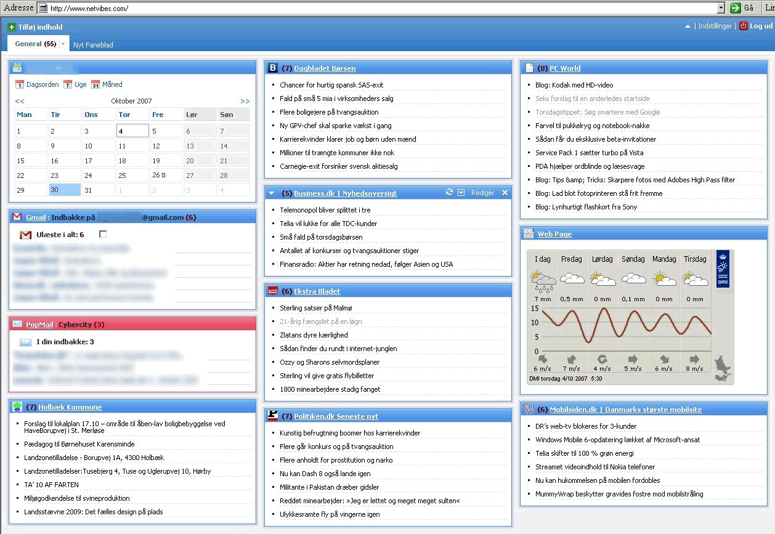Click the red Log ud power icon

(x=744, y=26)
